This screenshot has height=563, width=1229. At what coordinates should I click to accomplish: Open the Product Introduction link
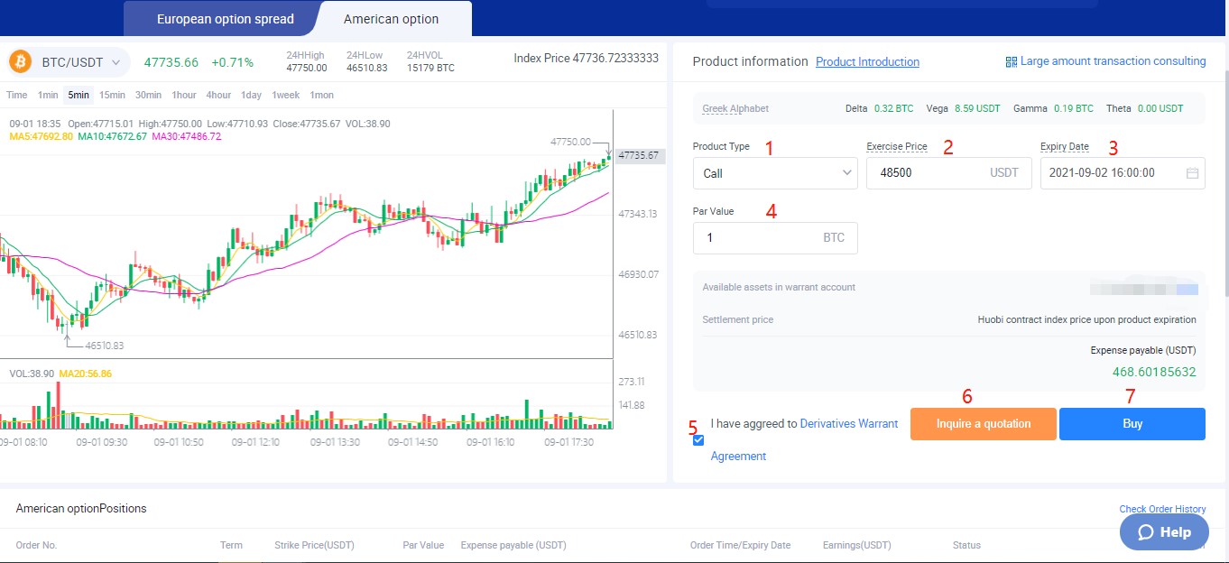click(x=867, y=62)
